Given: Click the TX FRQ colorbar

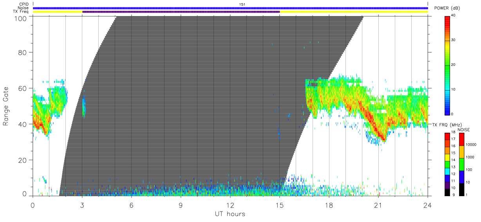Looking at the screenshot, I should tap(447, 164).
